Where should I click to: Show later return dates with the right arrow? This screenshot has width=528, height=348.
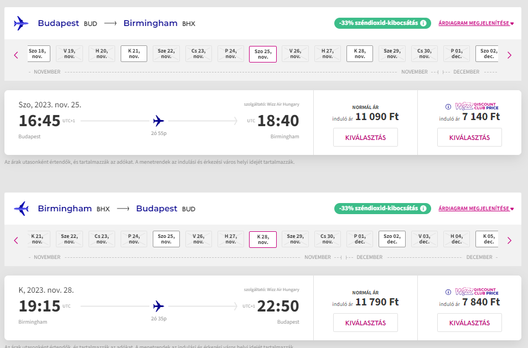509,240
